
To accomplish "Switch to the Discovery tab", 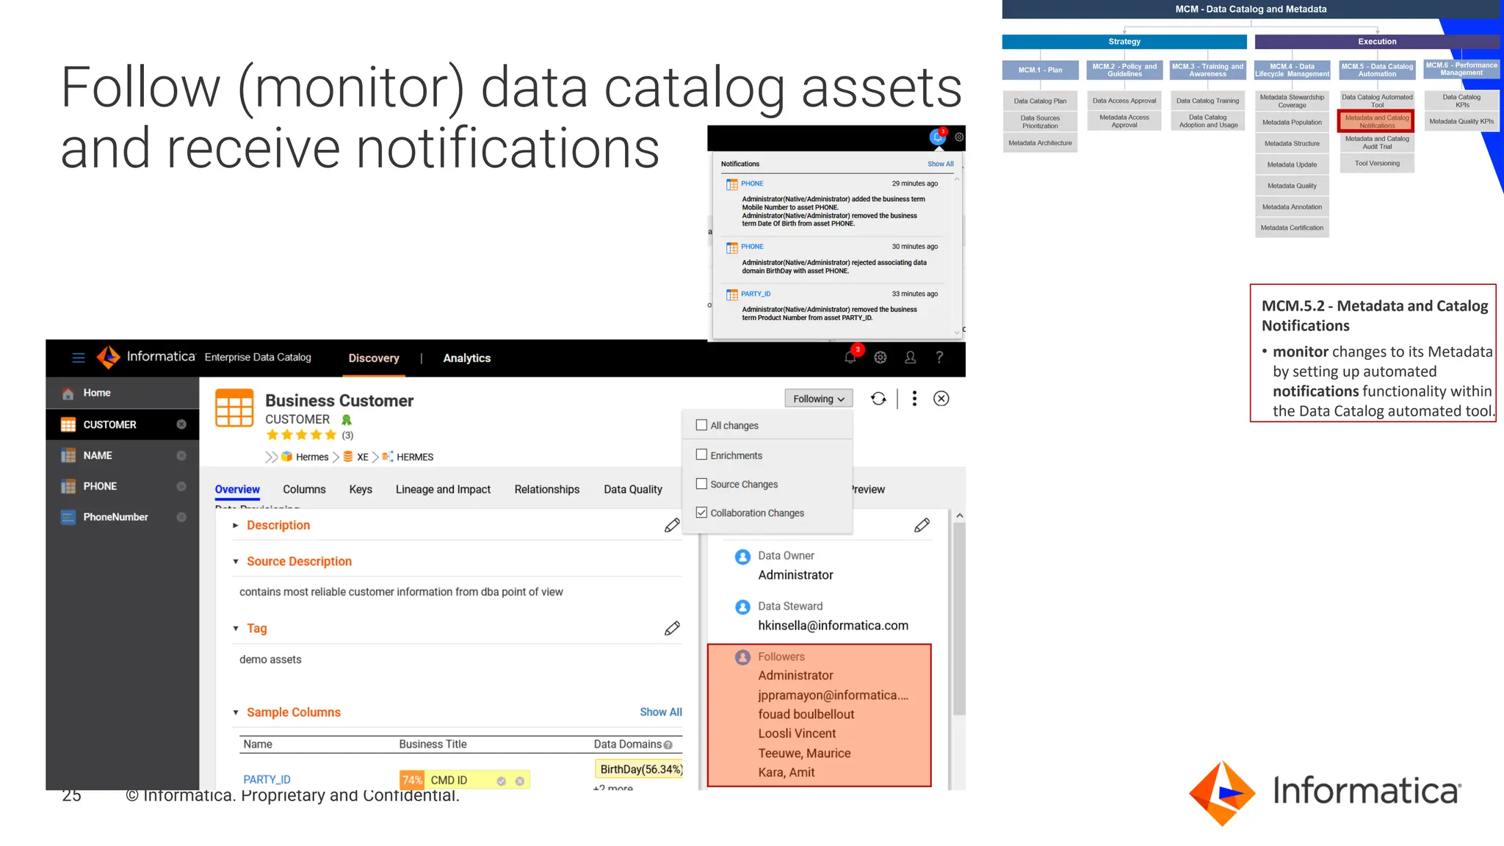I will pyautogui.click(x=374, y=358).
